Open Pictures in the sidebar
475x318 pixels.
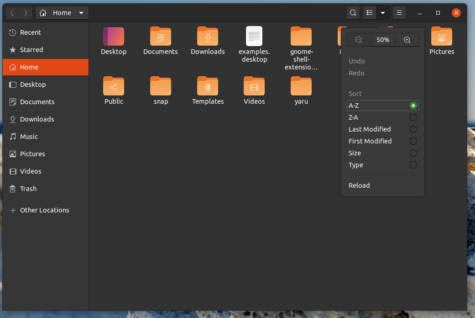pyautogui.click(x=46, y=154)
